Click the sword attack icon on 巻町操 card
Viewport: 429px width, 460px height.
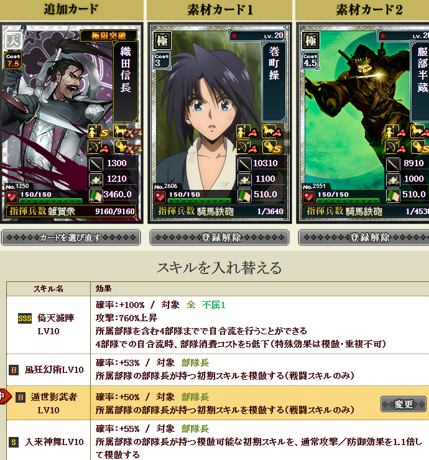(244, 164)
